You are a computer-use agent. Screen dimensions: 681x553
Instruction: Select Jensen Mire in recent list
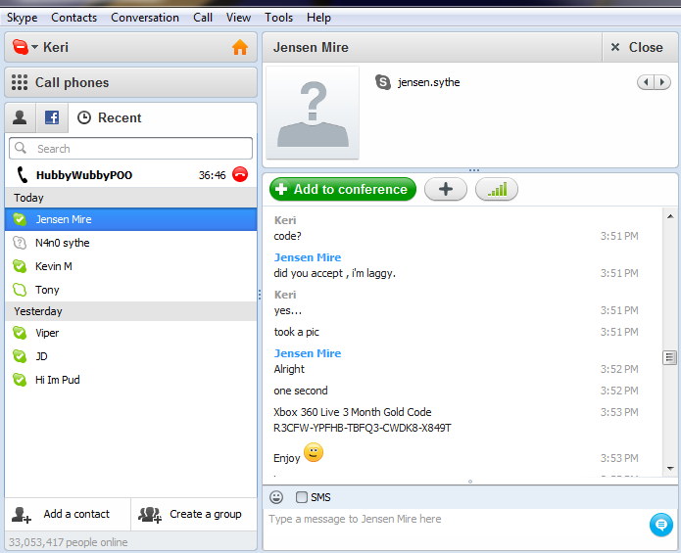130,219
